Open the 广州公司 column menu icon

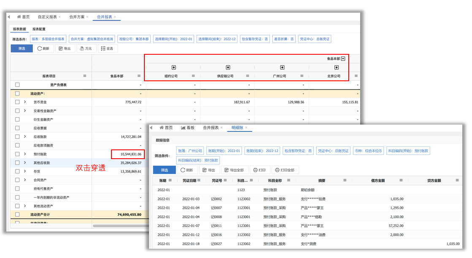[302, 76]
